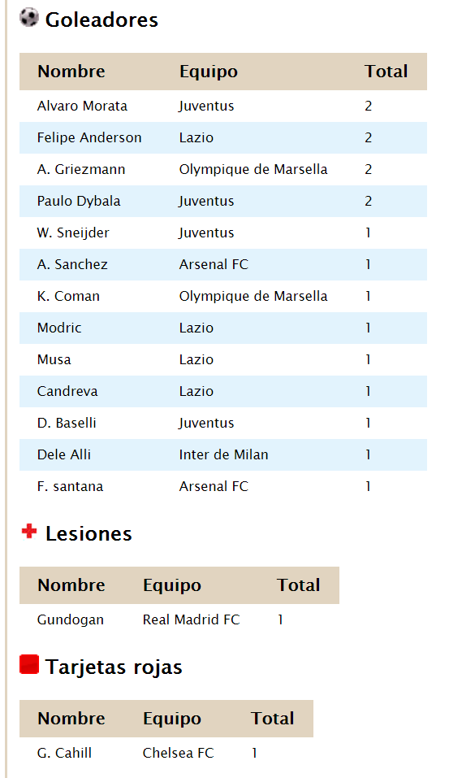475x778 pixels.
Task: Click the Nombre header in Goleadores table
Action: click(x=71, y=72)
